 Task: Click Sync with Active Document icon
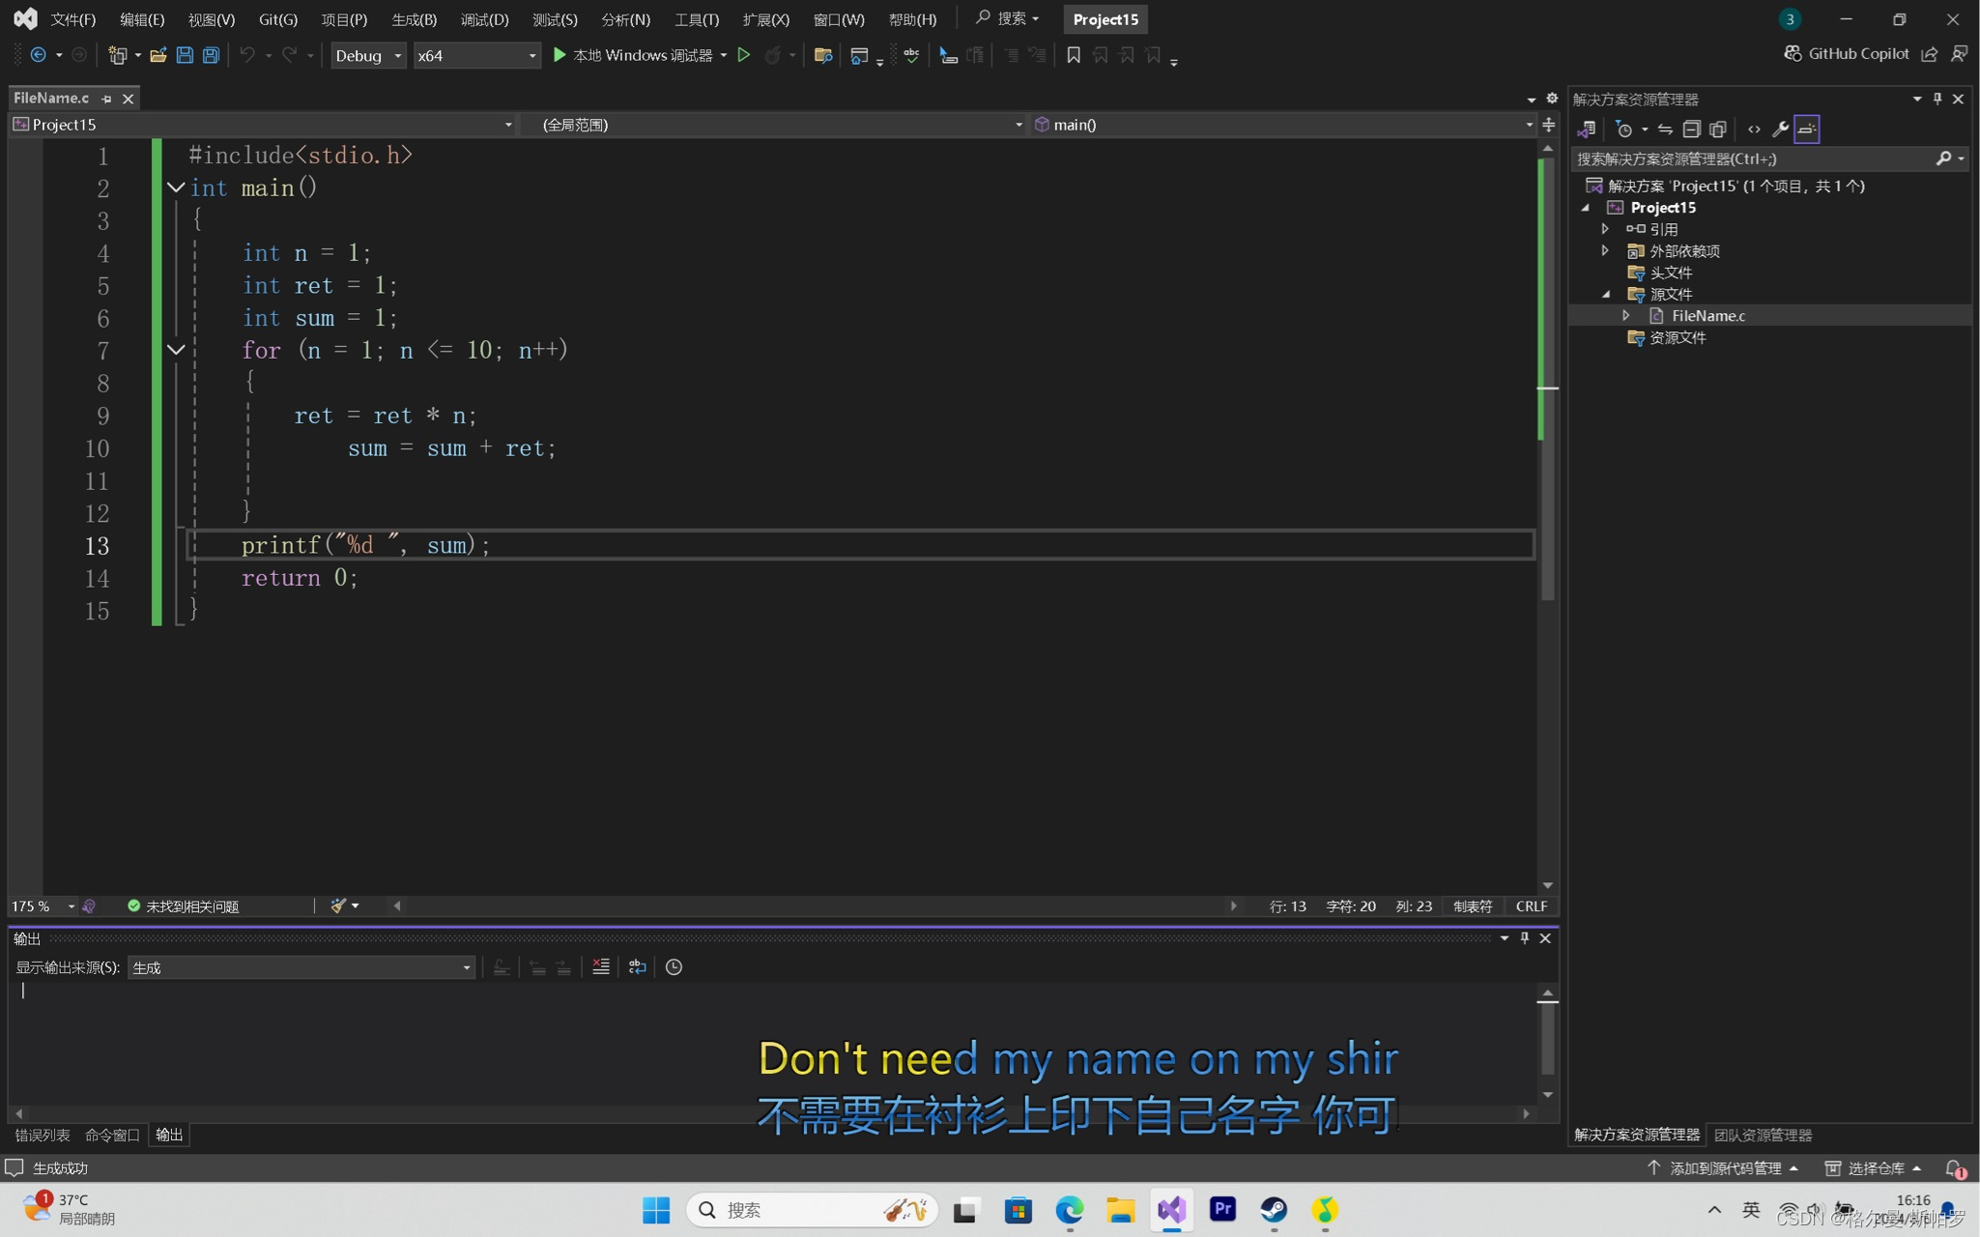[x=1665, y=129]
